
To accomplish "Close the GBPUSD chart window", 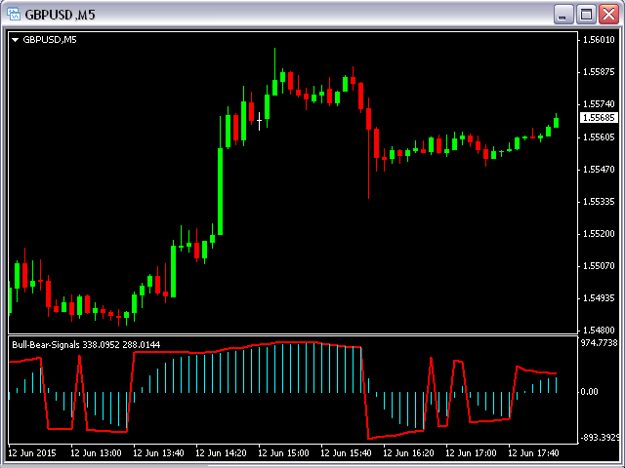I will click(x=608, y=15).
